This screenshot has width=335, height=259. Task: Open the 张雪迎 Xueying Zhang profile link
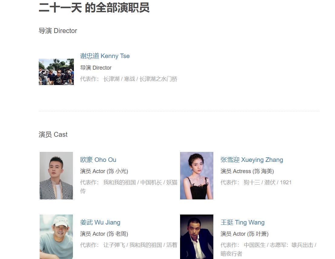click(x=252, y=160)
